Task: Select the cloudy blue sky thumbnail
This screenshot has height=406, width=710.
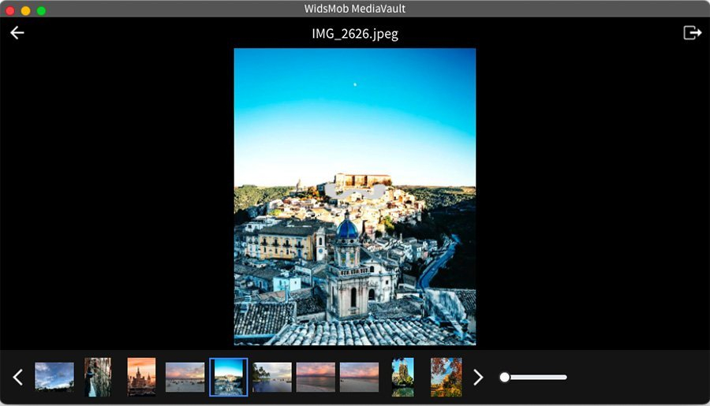Action: pyautogui.click(x=54, y=377)
